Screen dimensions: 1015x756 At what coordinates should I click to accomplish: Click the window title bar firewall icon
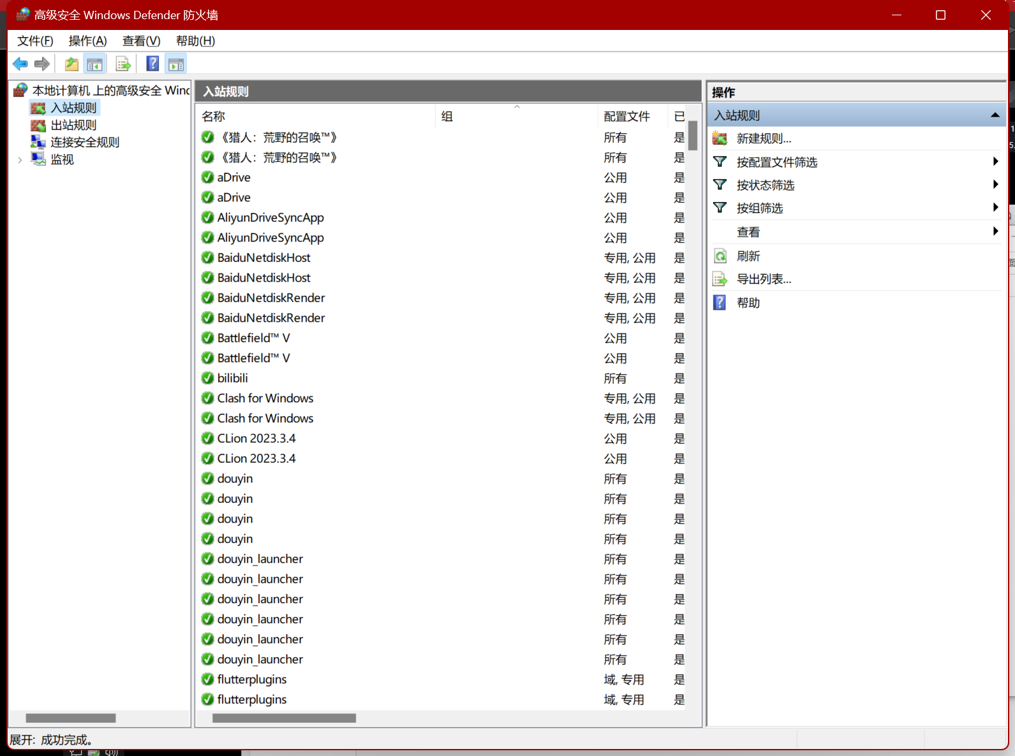[x=23, y=14]
